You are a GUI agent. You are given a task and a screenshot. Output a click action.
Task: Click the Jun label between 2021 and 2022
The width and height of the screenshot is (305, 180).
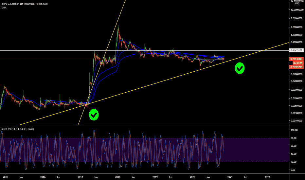(x=245, y=177)
